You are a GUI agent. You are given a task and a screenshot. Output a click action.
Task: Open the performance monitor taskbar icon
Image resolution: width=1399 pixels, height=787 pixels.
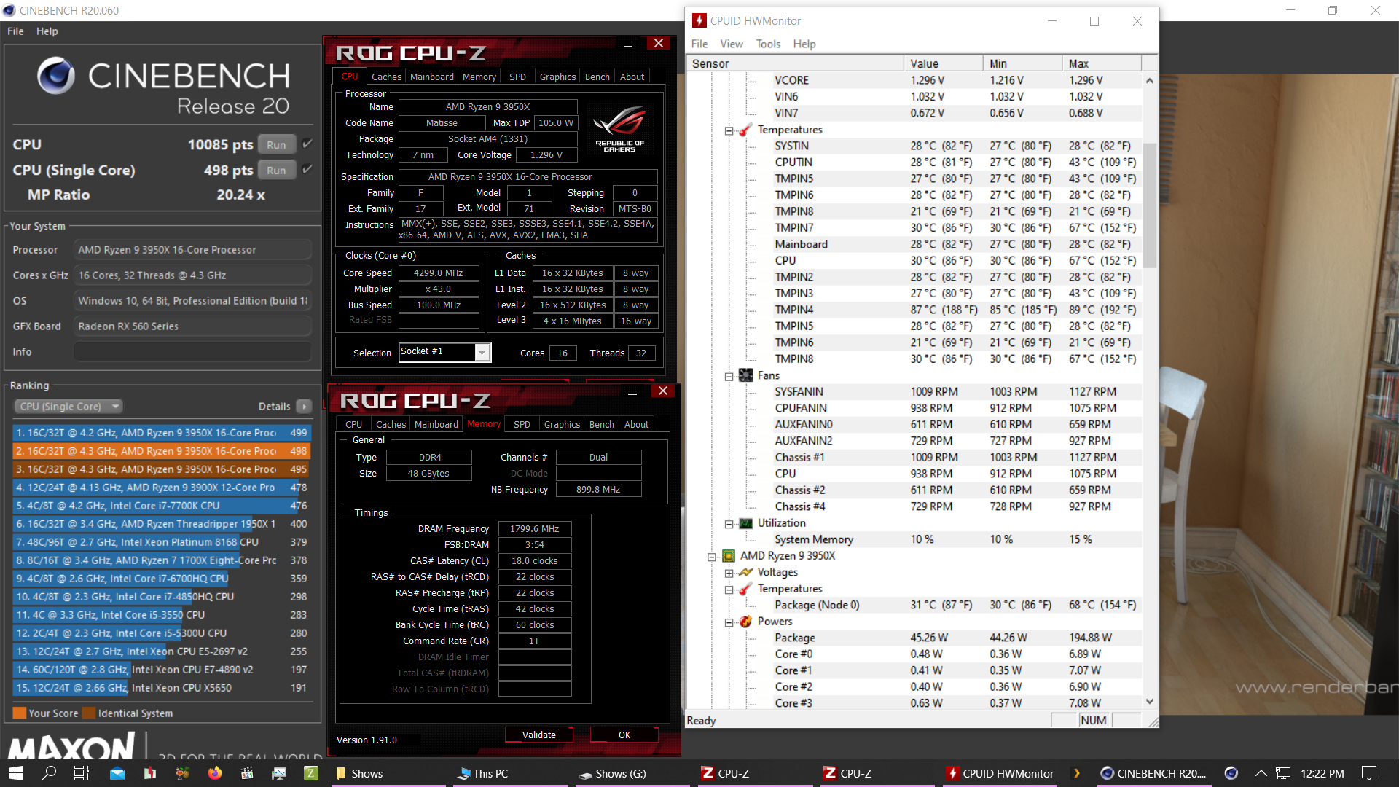(x=279, y=773)
